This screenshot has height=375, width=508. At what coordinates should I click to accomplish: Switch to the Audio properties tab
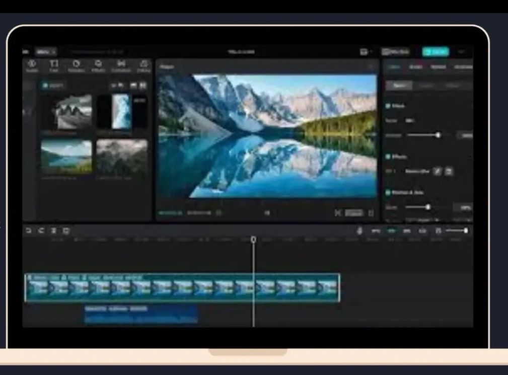tap(416, 66)
